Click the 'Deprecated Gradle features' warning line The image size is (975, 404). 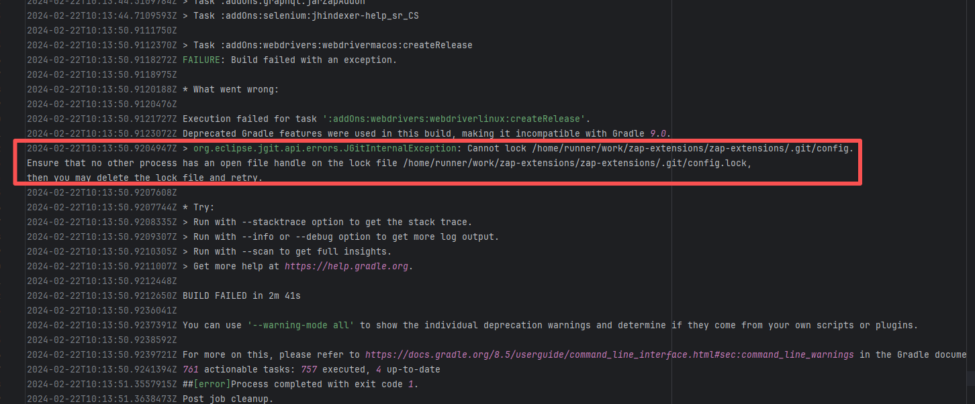[x=426, y=133]
